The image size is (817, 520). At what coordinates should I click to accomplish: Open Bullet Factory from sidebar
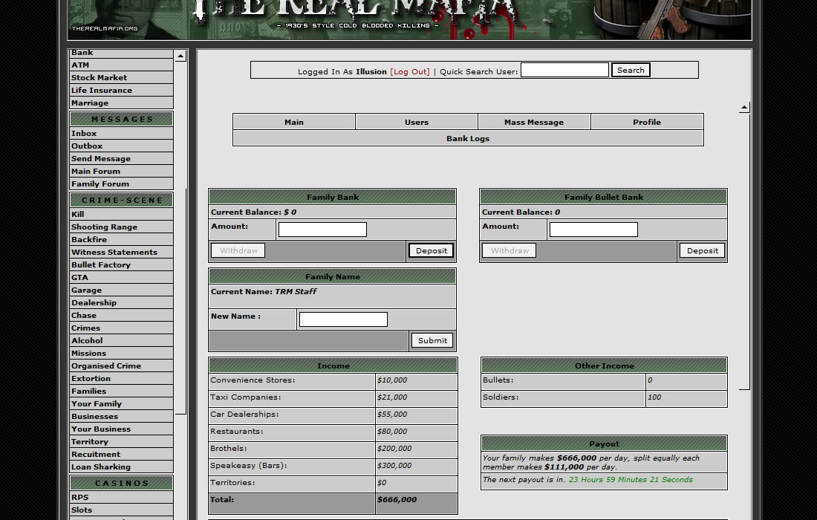pos(101,264)
